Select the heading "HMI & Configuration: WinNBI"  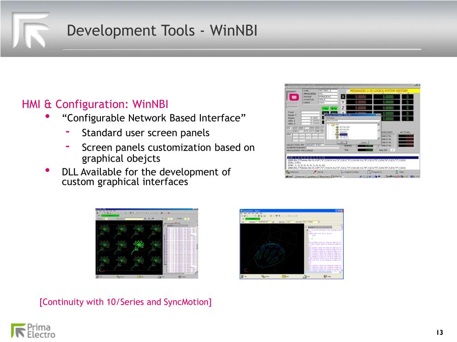pos(95,104)
